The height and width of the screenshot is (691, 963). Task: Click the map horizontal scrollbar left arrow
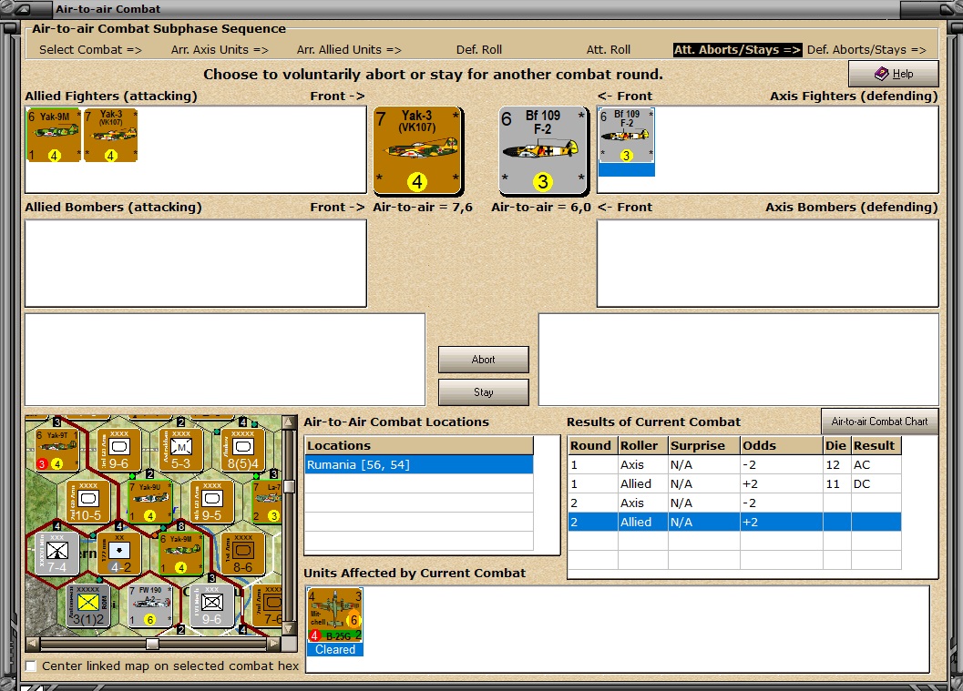(x=32, y=644)
